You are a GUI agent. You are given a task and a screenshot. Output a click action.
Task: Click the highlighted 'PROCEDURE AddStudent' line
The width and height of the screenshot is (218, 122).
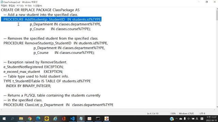51,19
